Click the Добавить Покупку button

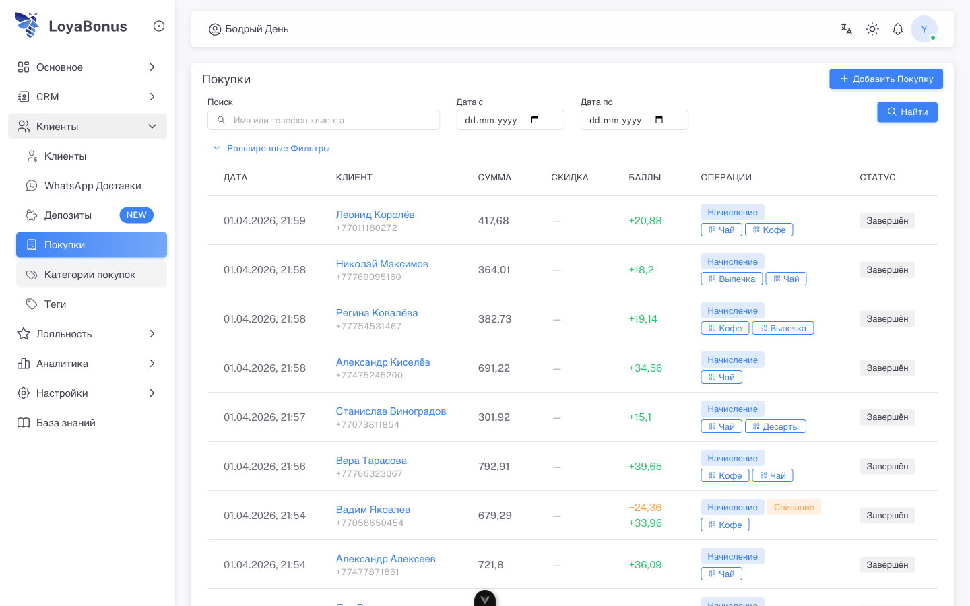point(886,79)
